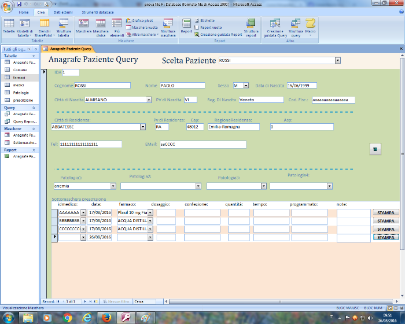Expand the Patologia4 dropdown

coord(329,186)
